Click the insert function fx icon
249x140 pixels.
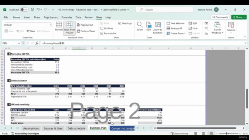pos(37,43)
